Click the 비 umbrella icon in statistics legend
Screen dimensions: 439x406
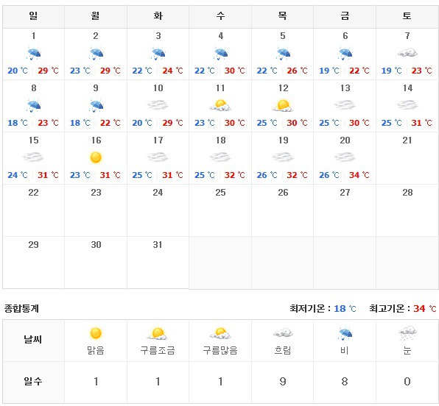click(345, 334)
